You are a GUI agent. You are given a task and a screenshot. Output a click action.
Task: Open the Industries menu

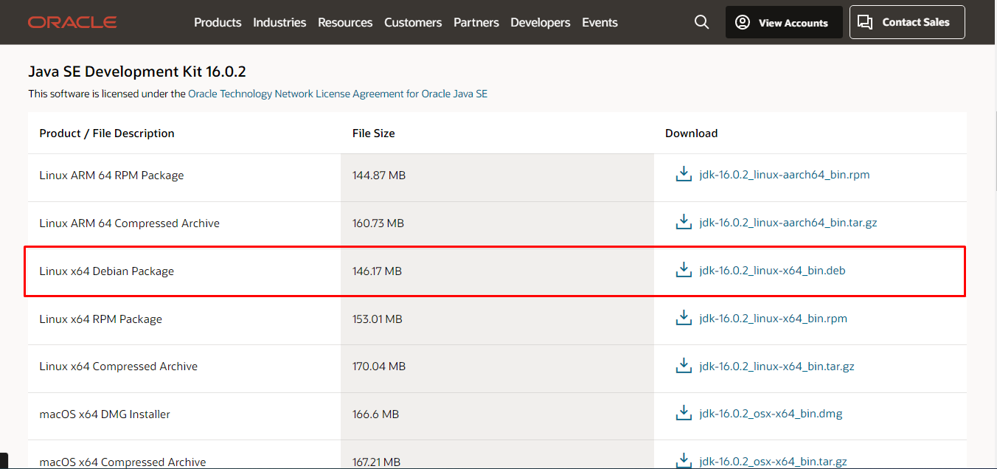pyautogui.click(x=279, y=22)
